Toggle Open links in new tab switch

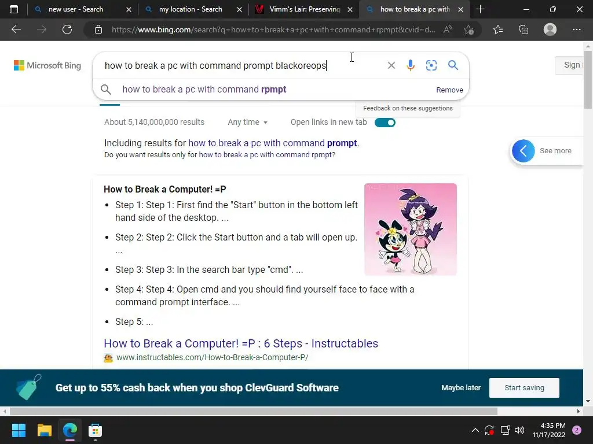(x=385, y=123)
